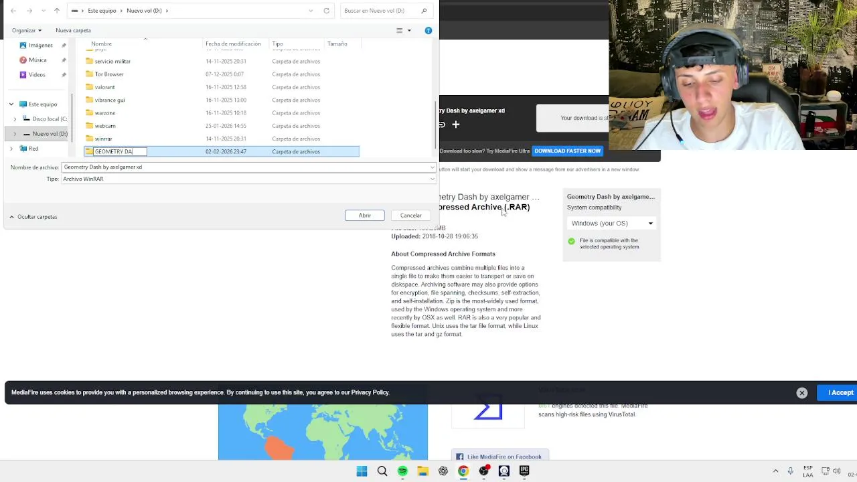Select the winrar folder
This screenshot has width=857, height=482.
(x=103, y=139)
